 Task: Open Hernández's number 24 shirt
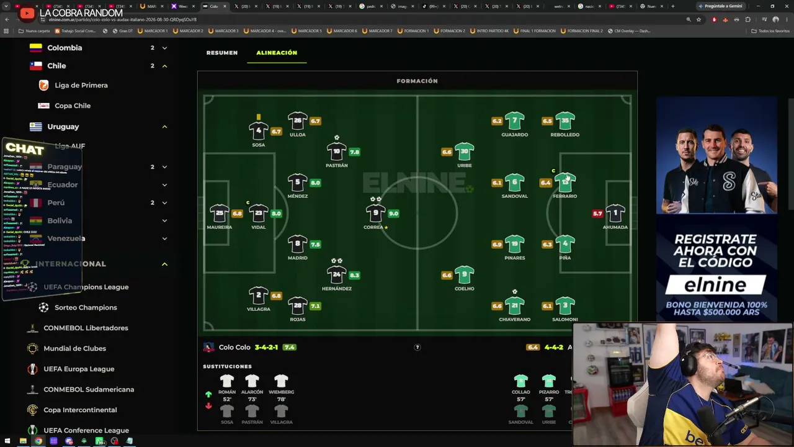point(337,274)
